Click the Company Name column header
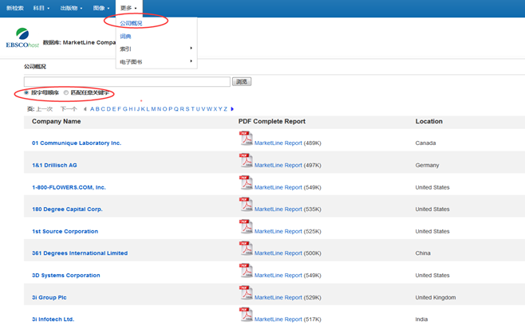Screen dimensions: 525x325 click(x=56, y=121)
